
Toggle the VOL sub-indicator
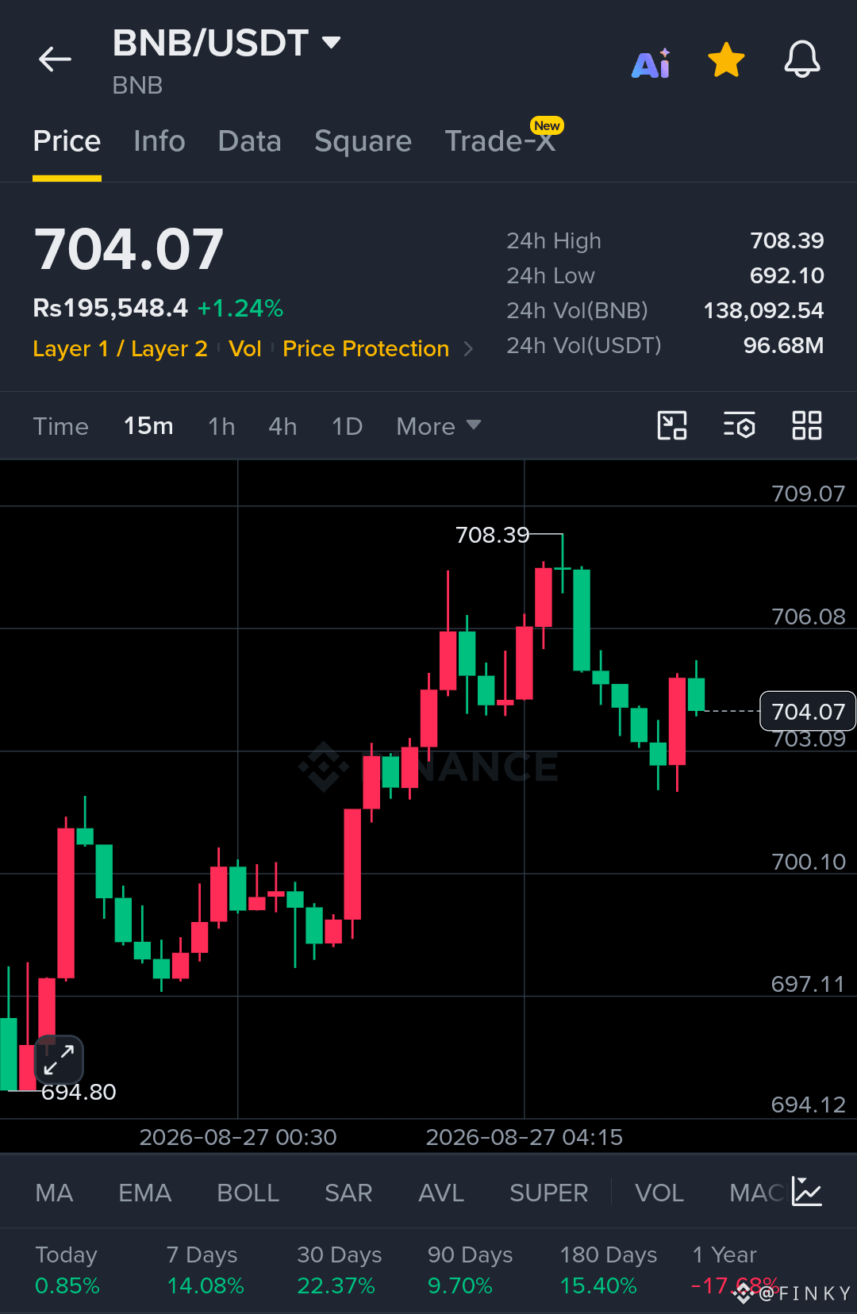(659, 1193)
